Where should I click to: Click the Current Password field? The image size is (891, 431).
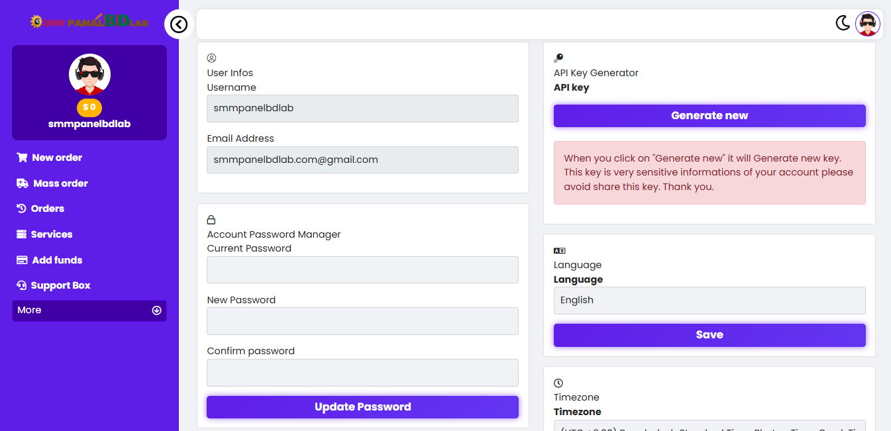(x=362, y=270)
